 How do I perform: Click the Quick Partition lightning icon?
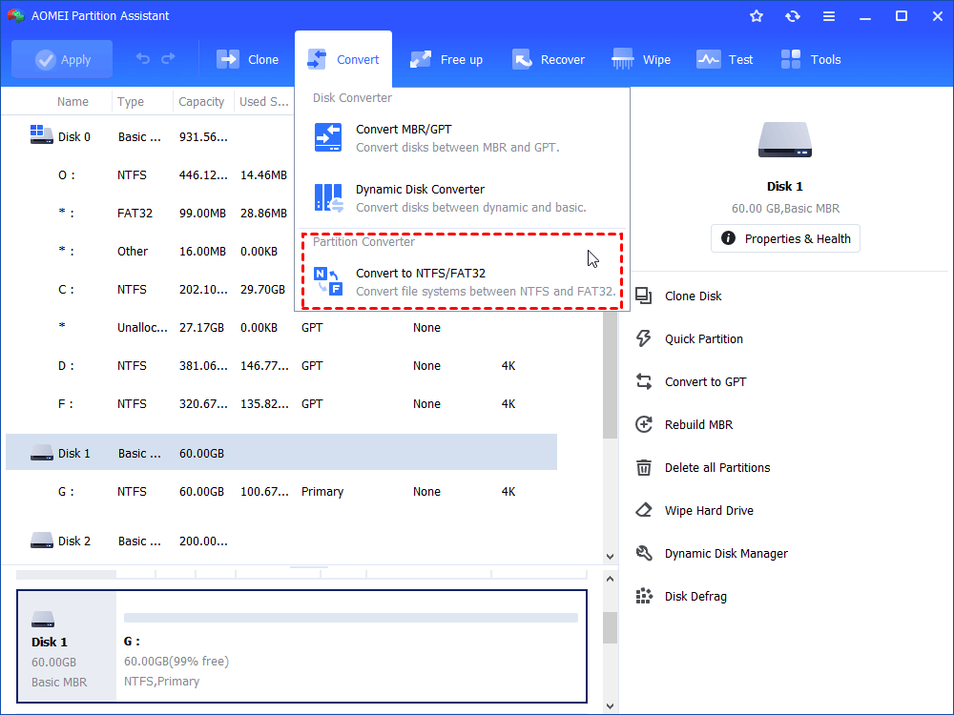(644, 338)
